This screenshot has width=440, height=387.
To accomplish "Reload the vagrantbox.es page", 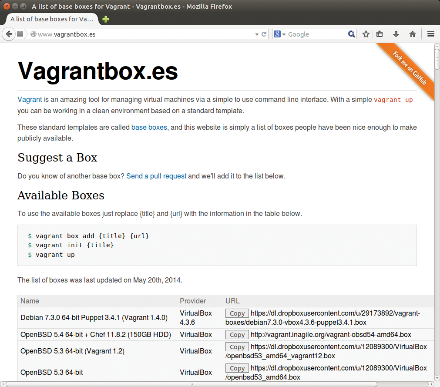I will pyautogui.click(x=263, y=34).
